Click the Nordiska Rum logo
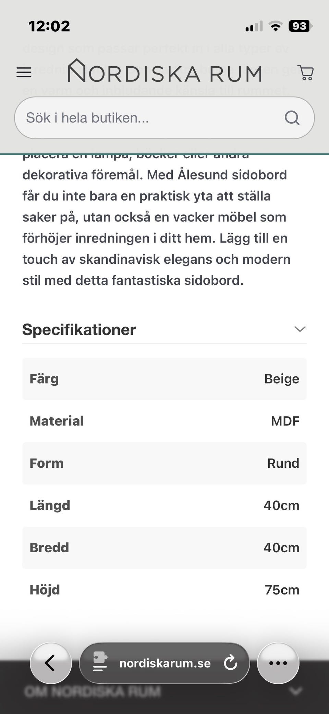Image resolution: width=329 pixels, height=714 pixels. coord(164,71)
